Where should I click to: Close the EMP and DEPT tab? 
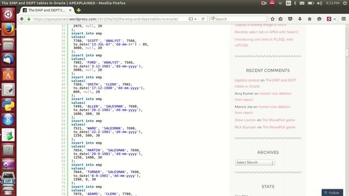point(70,10)
